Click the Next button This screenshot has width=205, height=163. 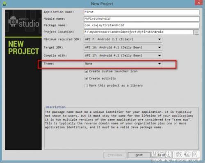[x=139, y=155]
